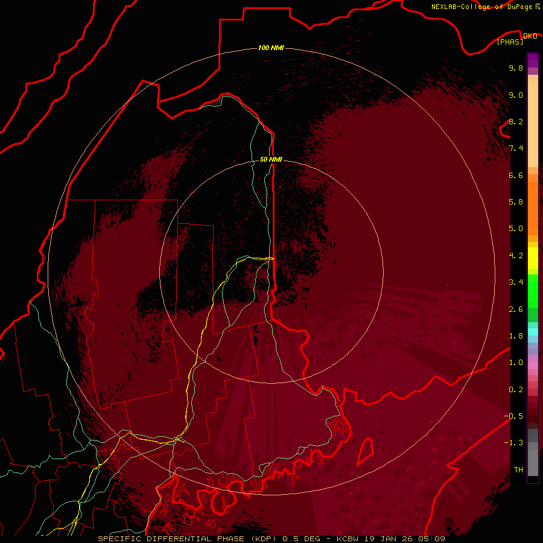Select the 9.8 value on color scale
Viewport: 543px width, 543px height.
(516, 68)
